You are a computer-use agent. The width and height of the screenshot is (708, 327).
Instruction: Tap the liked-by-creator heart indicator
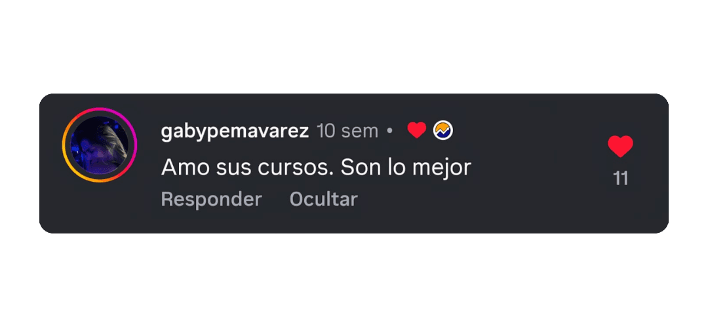(416, 131)
